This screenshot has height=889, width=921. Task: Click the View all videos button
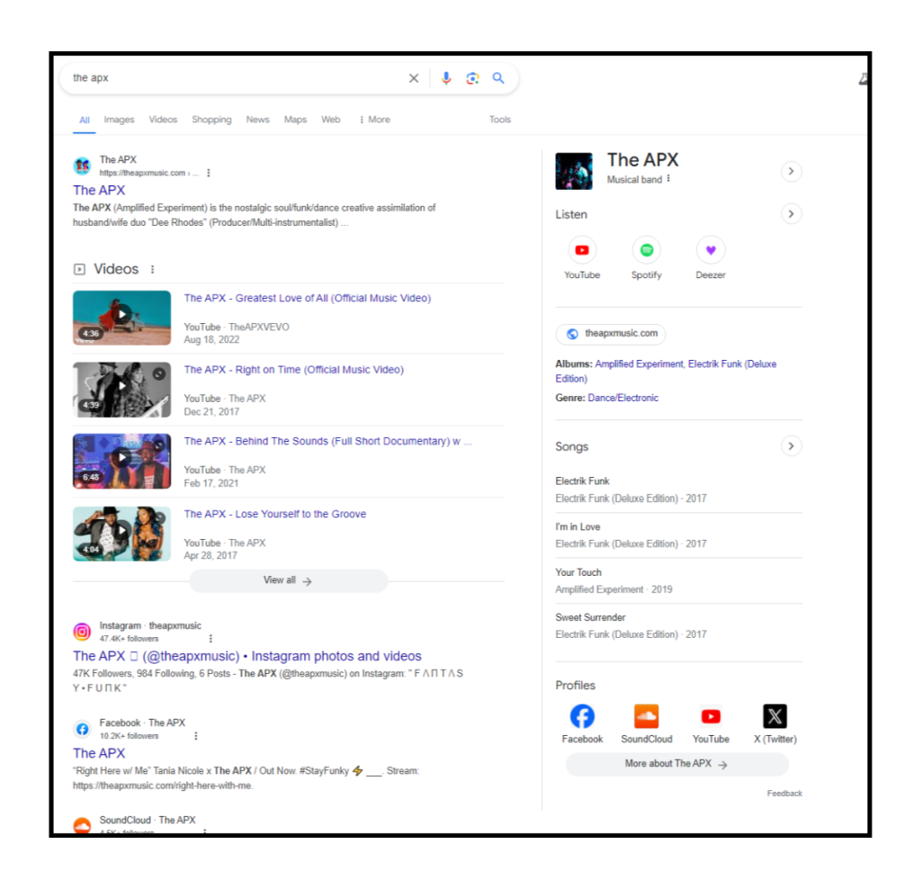(288, 580)
